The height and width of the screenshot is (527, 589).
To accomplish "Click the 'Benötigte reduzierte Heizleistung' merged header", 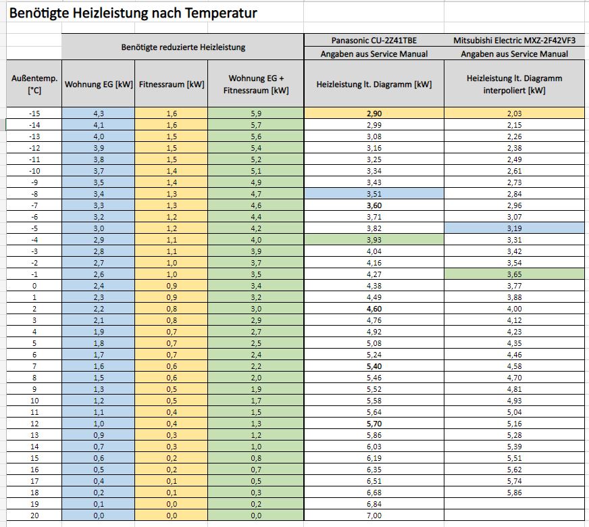I will click(183, 47).
